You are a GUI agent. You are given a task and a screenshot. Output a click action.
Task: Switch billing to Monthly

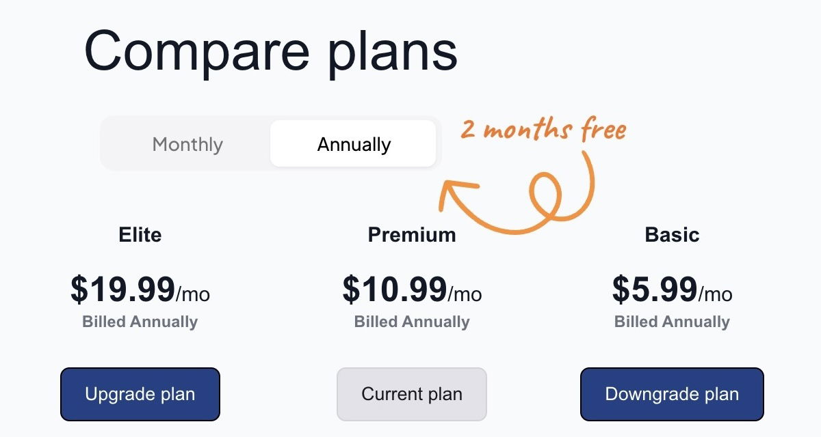[x=187, y=144]
